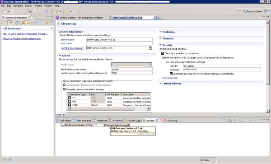Image resolution: width=271 pixels, height=164 pixels.
Task: Click the second Business Integration view toolbar icon
Action: 17,23
